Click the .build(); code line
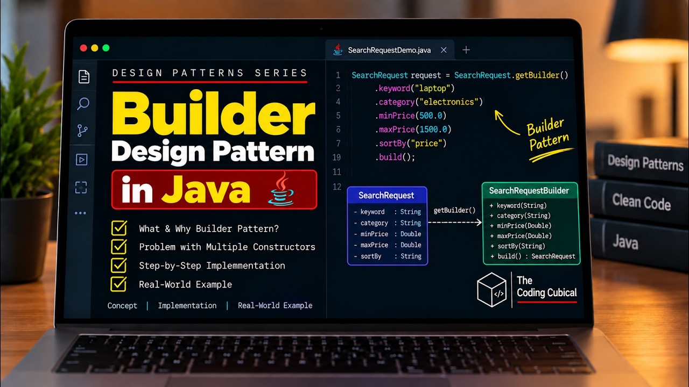Image resolution: width=689 pixels, height=387 pixels. 395,157
